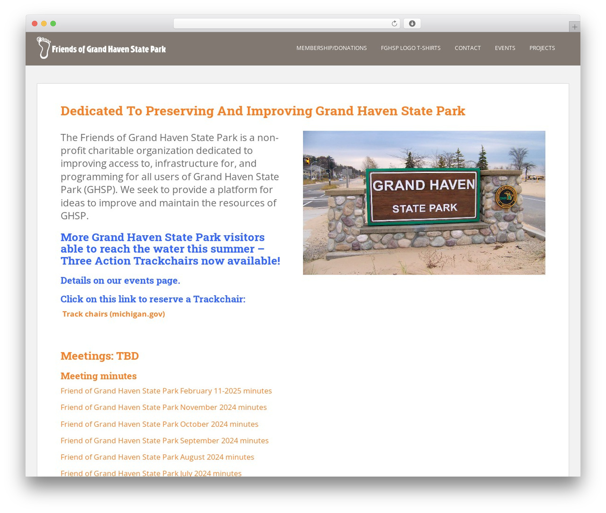Open Membership/Donations menu item
Viewport: 606px width, 513px height.
click(x=331, y=48)
